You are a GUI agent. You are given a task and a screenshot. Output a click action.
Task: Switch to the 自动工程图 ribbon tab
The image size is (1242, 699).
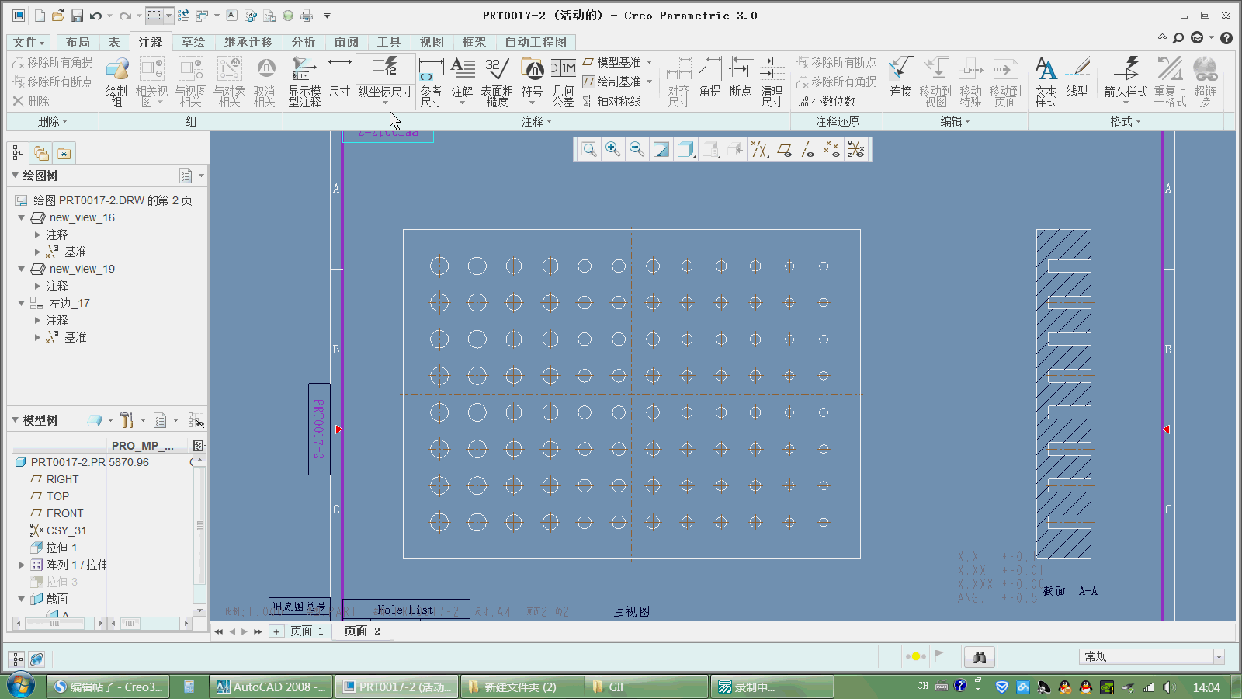pos(536,42)
